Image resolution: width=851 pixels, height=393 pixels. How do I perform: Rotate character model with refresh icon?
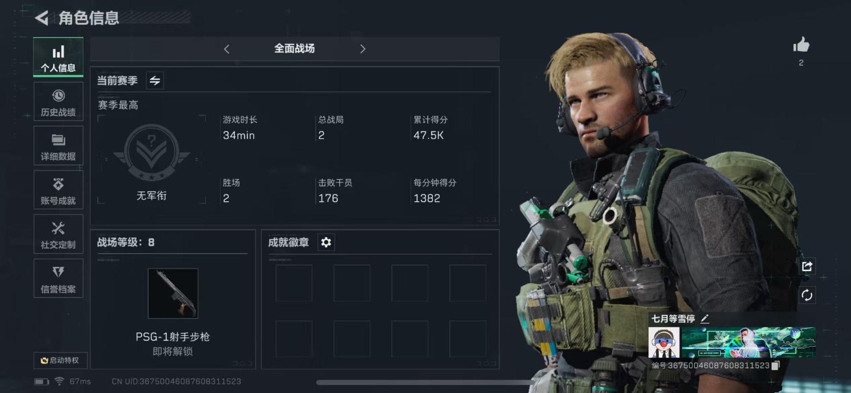coord(807,295)
